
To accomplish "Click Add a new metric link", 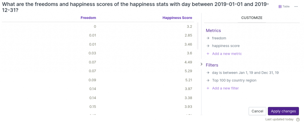I will click(227, 54).
